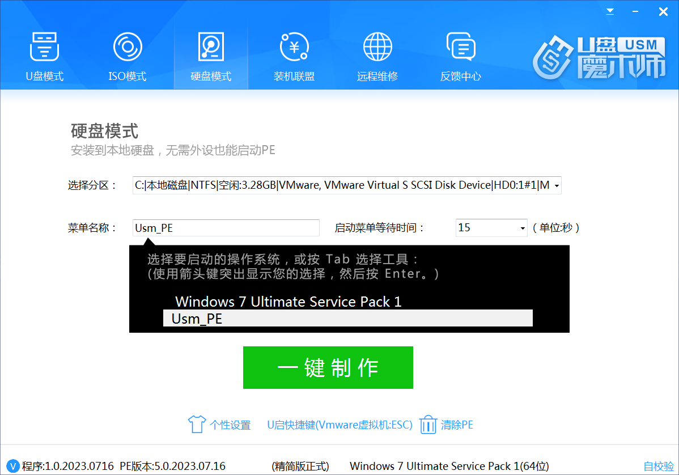Open the 反馈中心 feedback center
This screenshot has height=475, width=679.
[x=461, y=54]
